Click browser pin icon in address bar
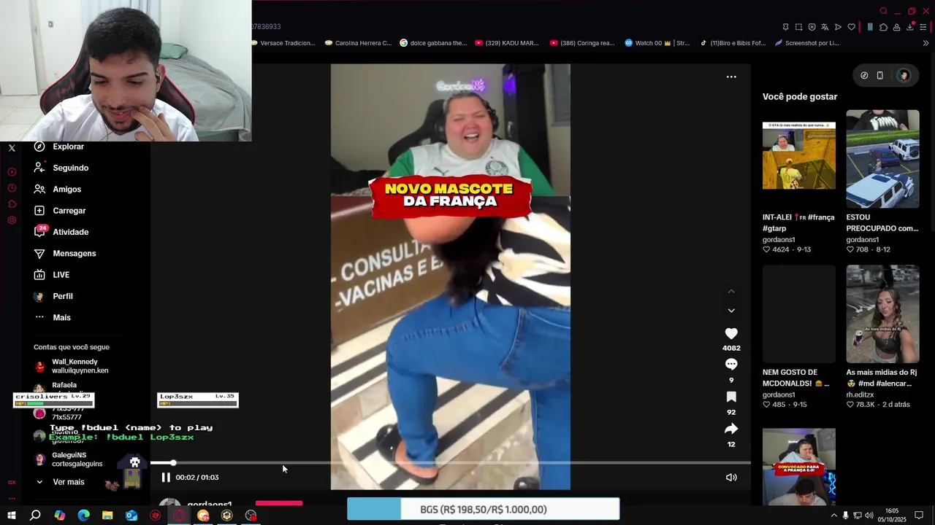This screenshot has height=525, width=935. [785, 27]
